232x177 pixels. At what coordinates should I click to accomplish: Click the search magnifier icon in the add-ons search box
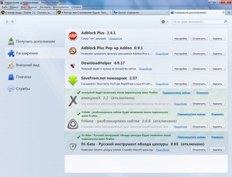(225, 22)
